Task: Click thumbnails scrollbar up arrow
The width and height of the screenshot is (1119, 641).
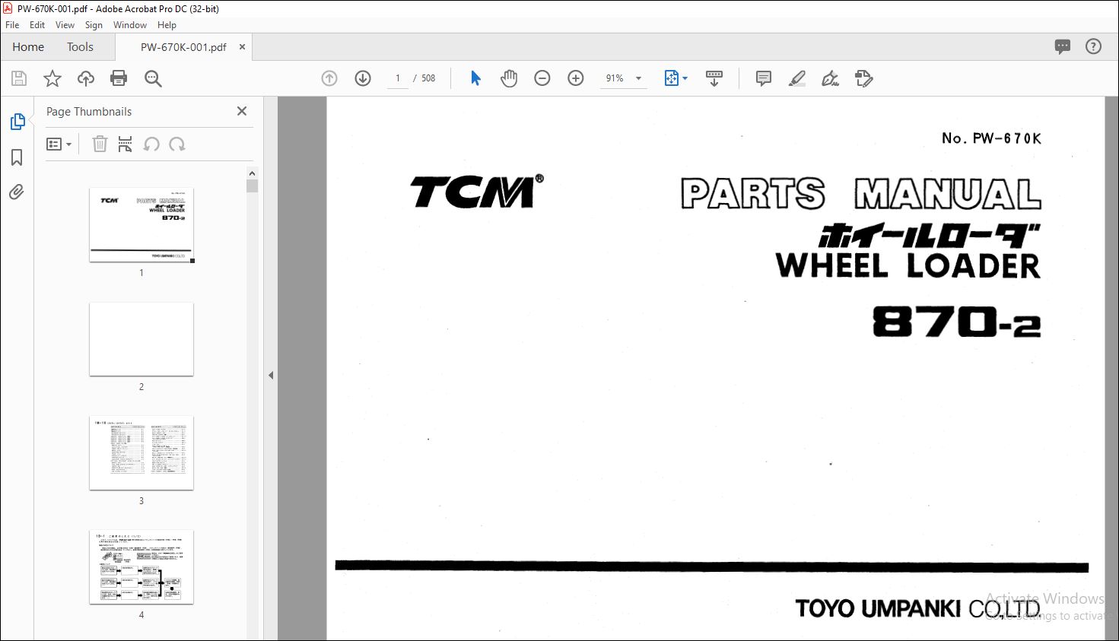Action: pyautogui.click(x=253, y=173)
